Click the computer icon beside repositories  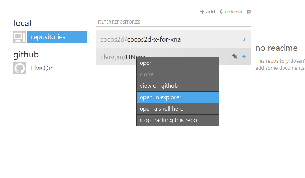20,37
